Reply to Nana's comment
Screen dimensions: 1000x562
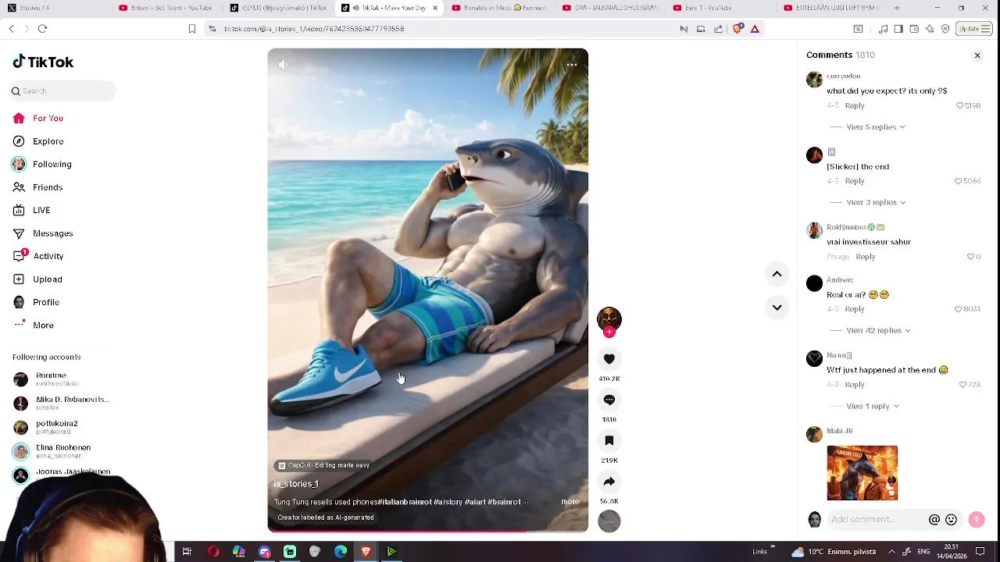(x=855, y=385)
